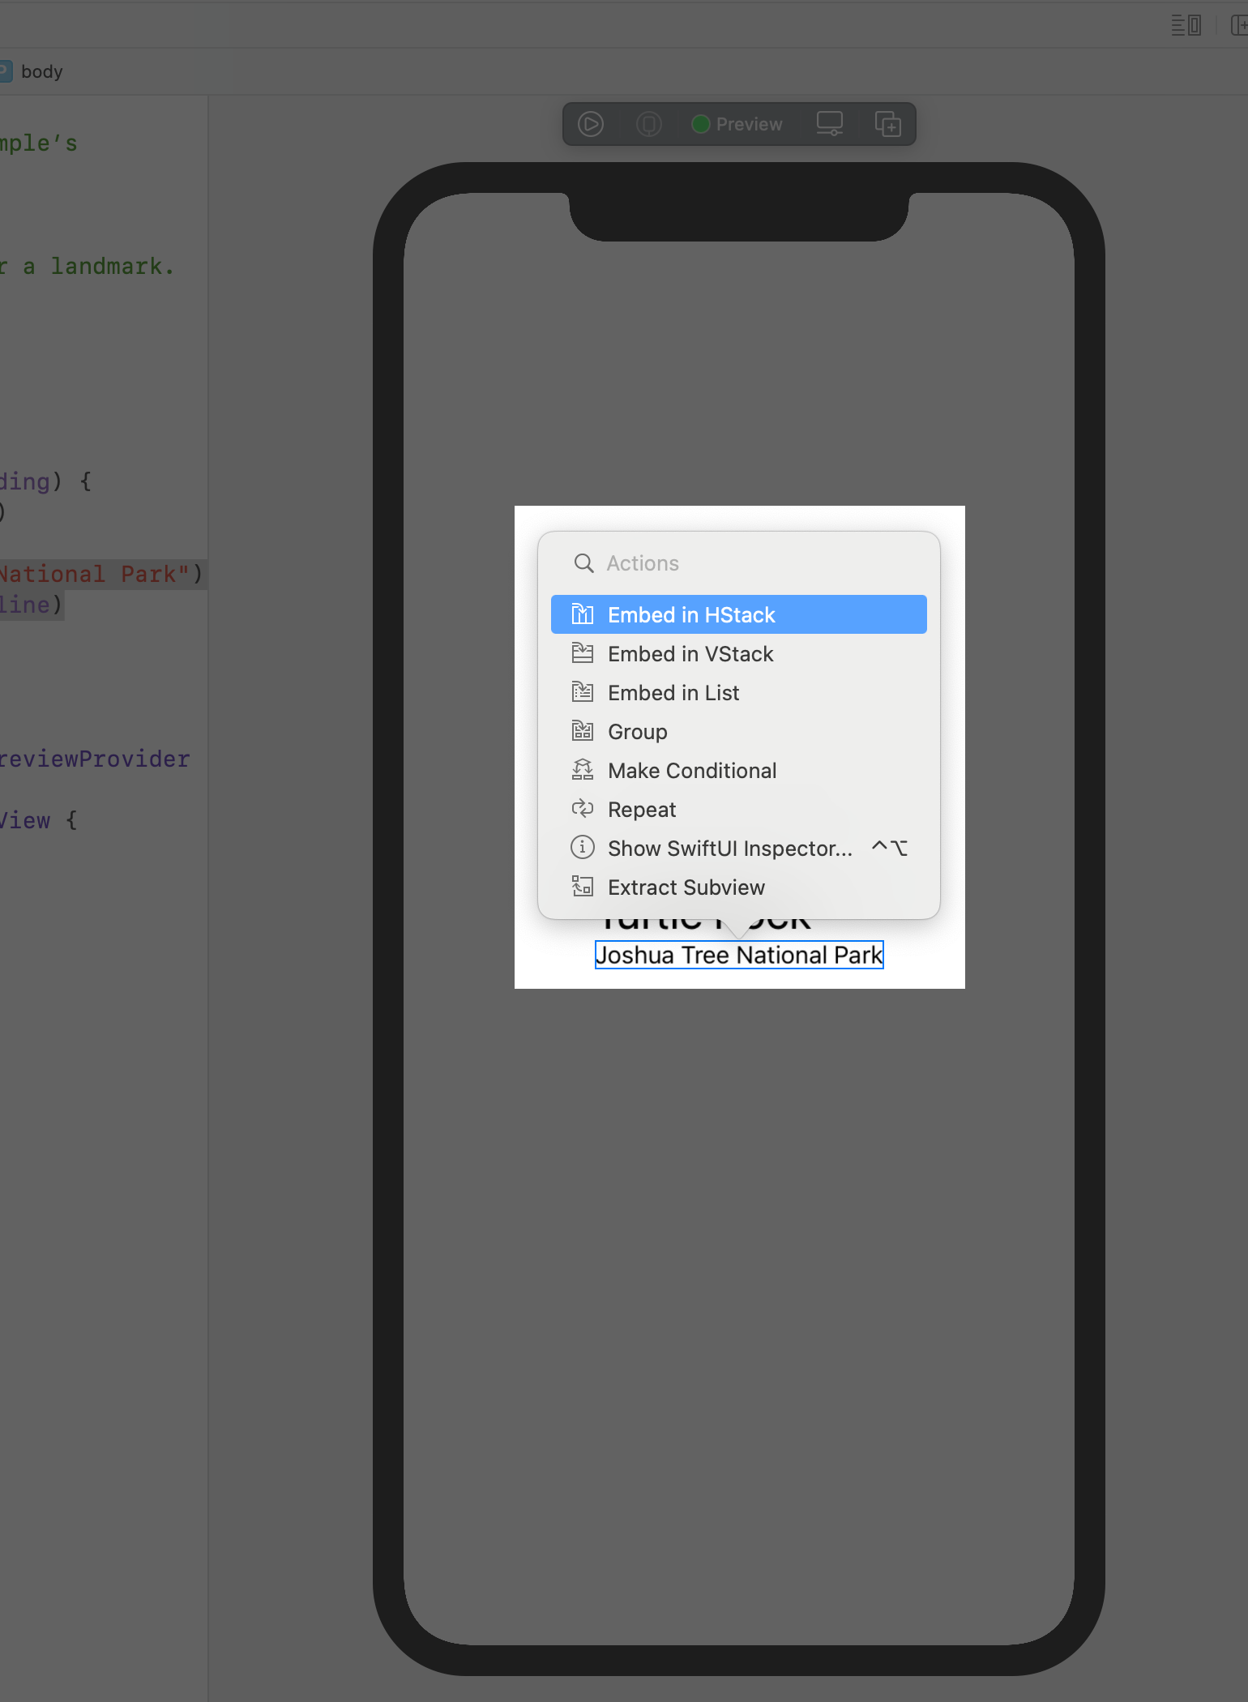Click the Live Preview play icon
This screenshot has height=1702, width=1248.
[x=590, y=124]
